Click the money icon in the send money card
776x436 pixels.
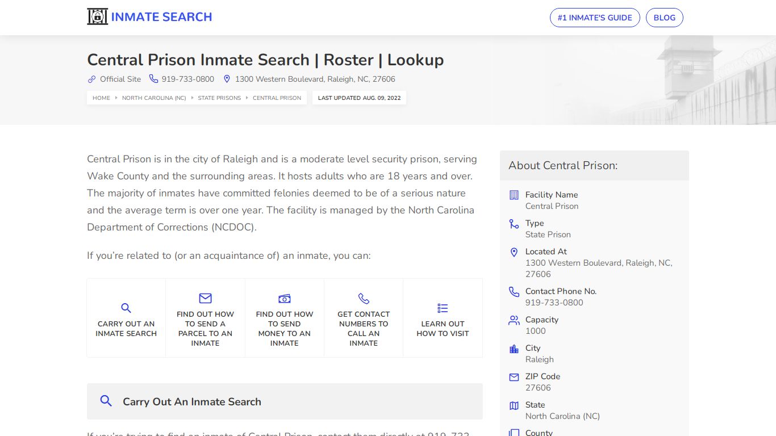coord(285,299)
